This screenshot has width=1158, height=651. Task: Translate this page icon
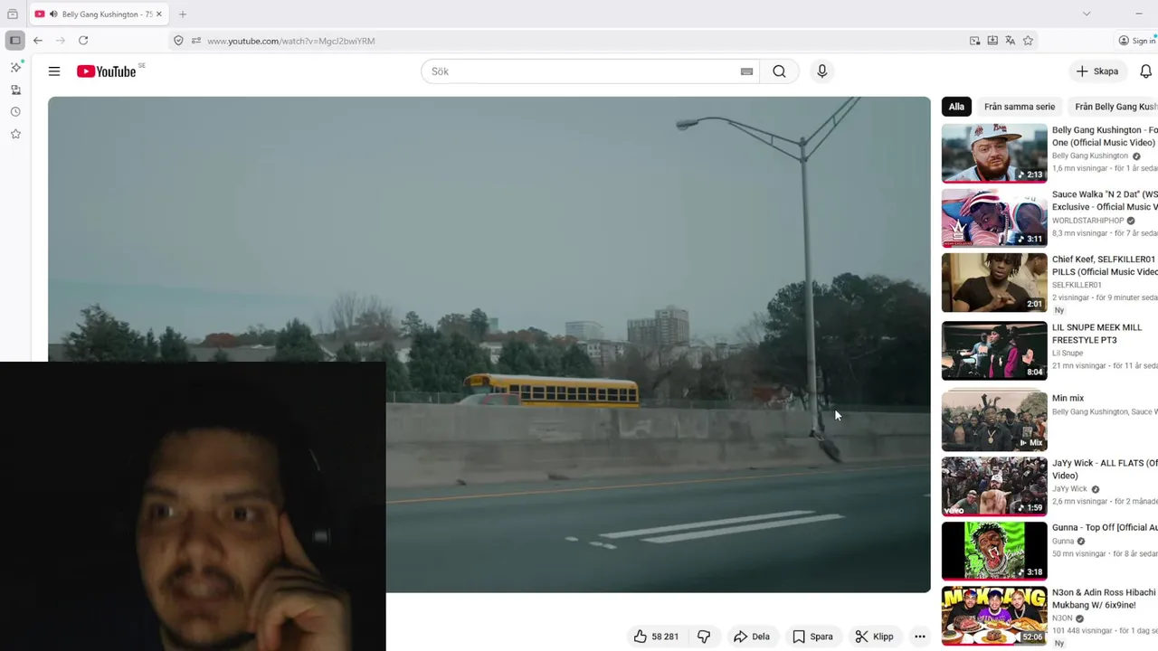tap(1011, 41)
